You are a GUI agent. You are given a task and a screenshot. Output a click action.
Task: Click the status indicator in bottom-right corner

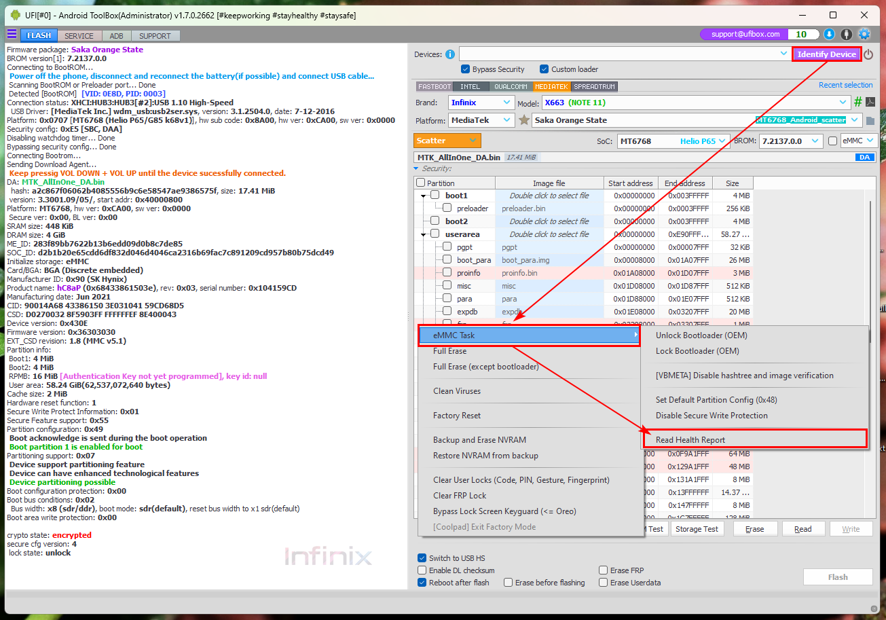click(874, 608)
